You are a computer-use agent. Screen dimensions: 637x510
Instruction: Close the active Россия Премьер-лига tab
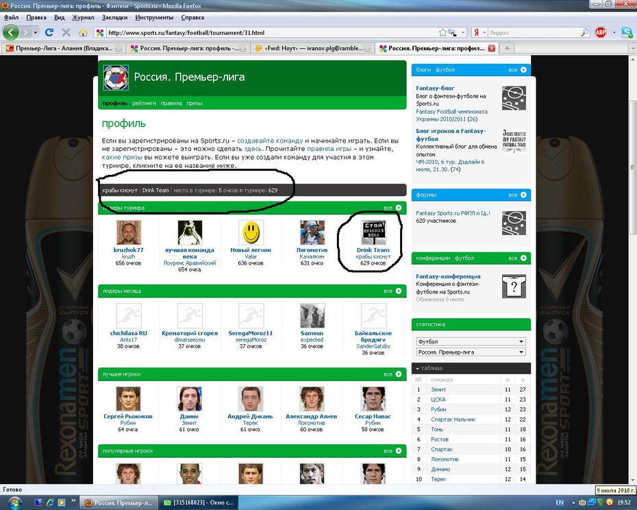coord(492,49)
